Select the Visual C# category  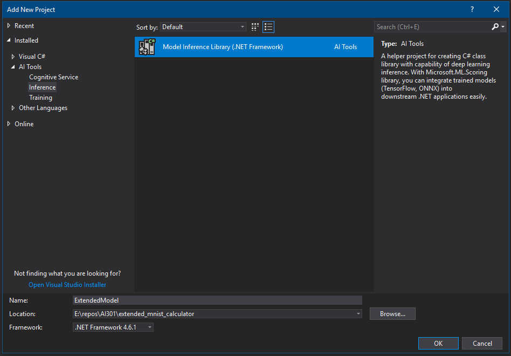tap(32, 57)
